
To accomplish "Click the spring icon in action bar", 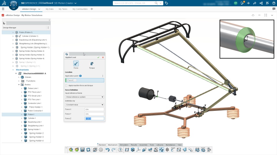I will [167, 150].
